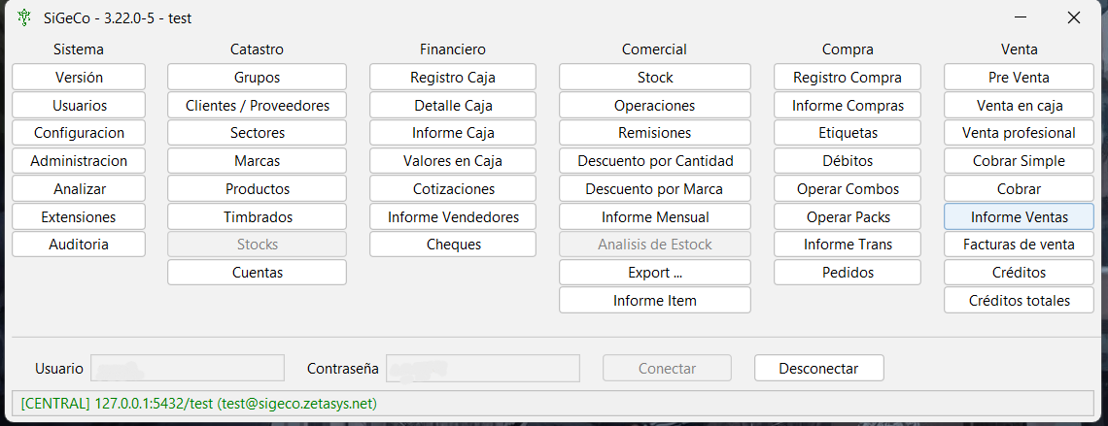
Task: Open the Pedidos screen
Action: click(847, 273)
